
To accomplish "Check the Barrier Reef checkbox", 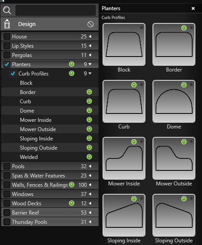I will (7, 212).
